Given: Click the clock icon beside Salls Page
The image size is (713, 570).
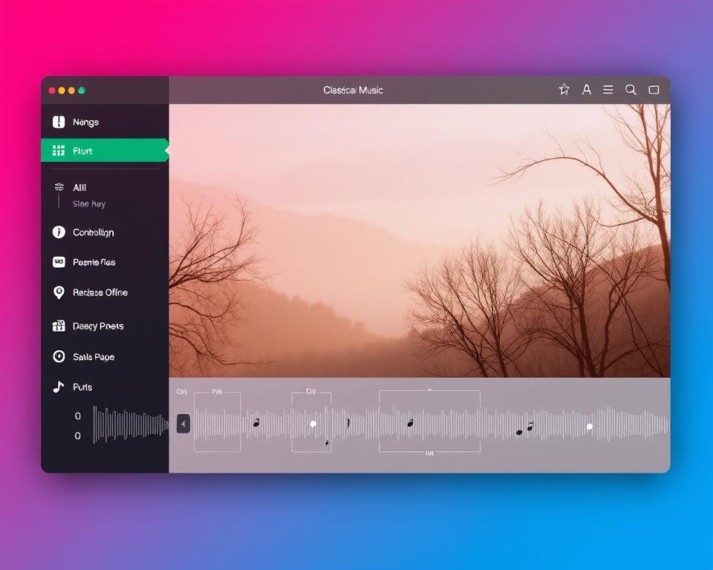Looking at the screenshot, I should [59, 357].
